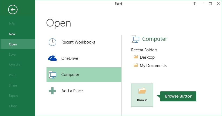This screenshot has width=222, height=116.
Task: Click the My Documents folder icon
Action: (x=136, y=65)
